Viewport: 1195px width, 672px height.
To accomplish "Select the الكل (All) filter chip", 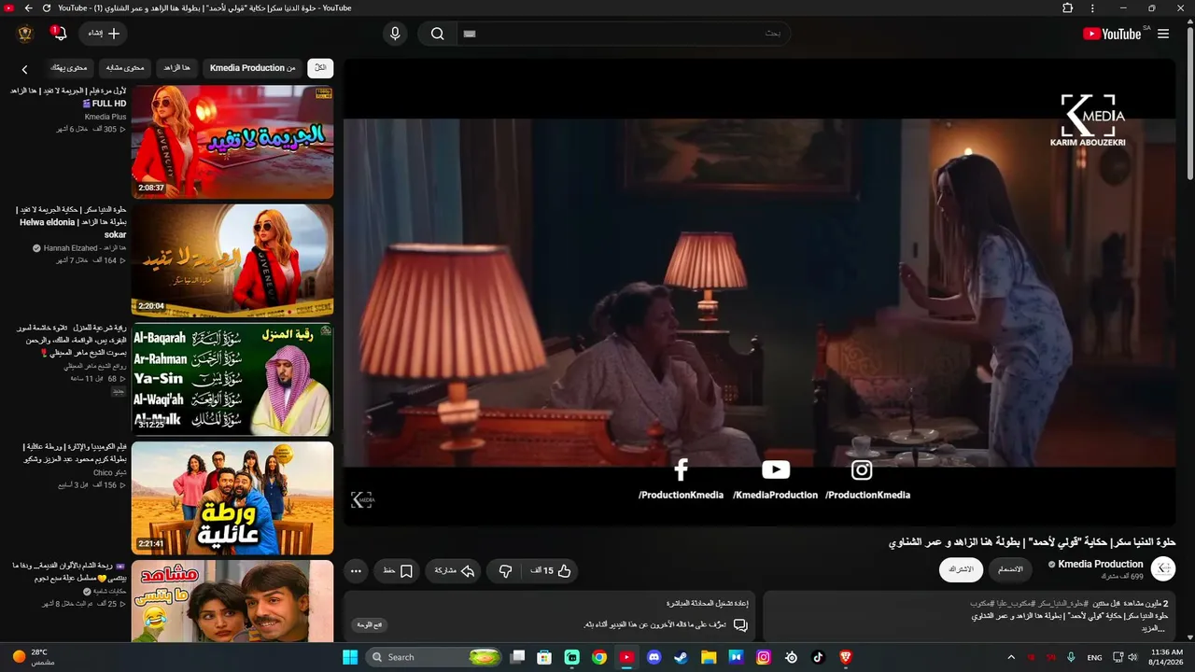I will click(x=320, y=68).
